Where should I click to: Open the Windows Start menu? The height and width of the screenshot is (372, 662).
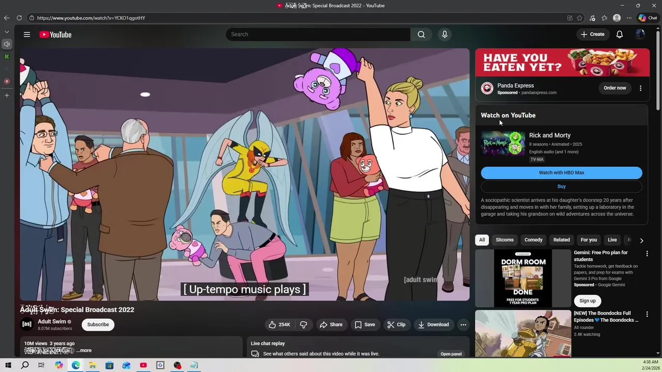pos(8,365)
